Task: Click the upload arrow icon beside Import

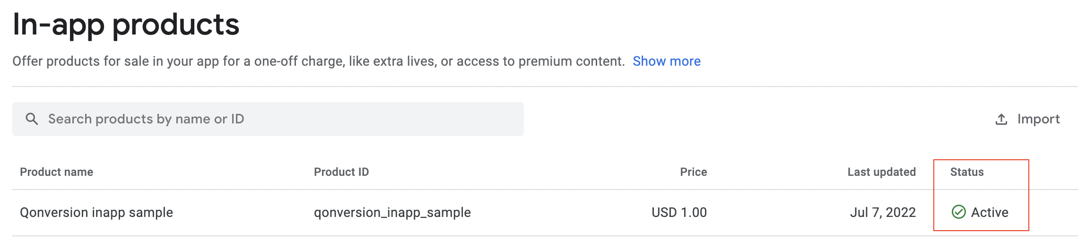Action: point(1001,120)
